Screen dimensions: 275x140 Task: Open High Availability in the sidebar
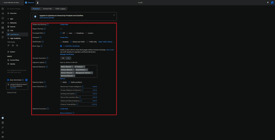click(15, 39)
